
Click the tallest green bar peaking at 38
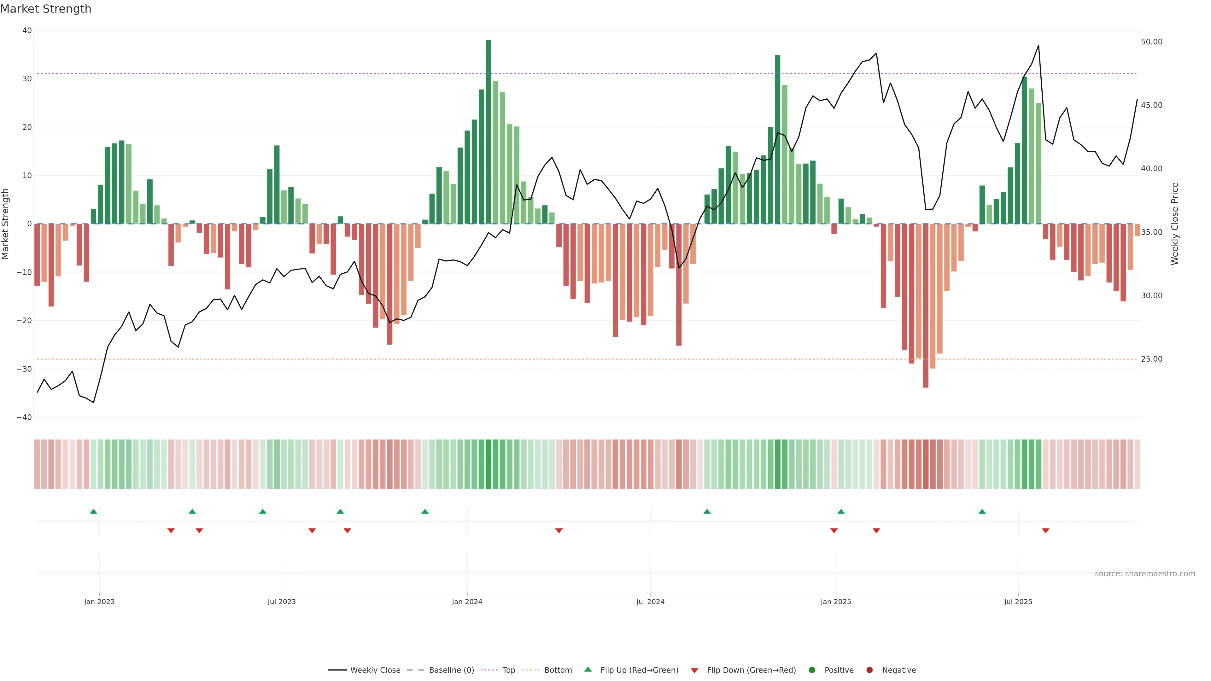488,131
